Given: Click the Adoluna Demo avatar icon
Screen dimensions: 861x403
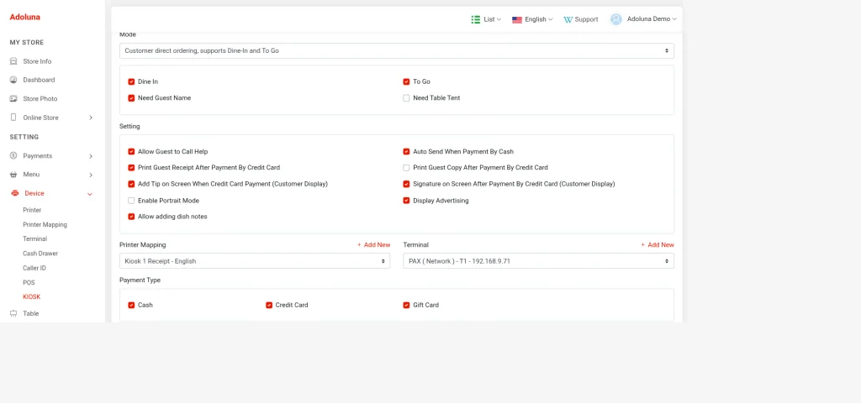Looking at the screenshot, I should pyautogui.click(x=616, y=19).
